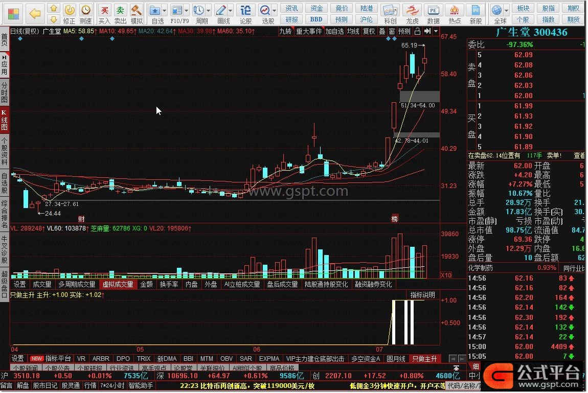Open the 全球 global markets globe

497,14
